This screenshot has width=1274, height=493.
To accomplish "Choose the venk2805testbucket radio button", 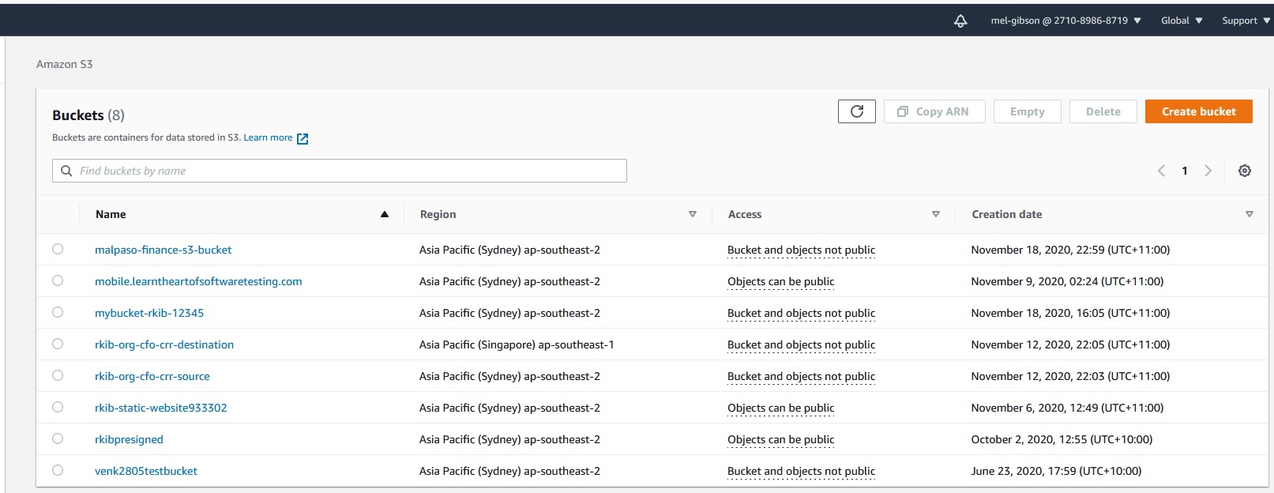I will click(58, 470).
